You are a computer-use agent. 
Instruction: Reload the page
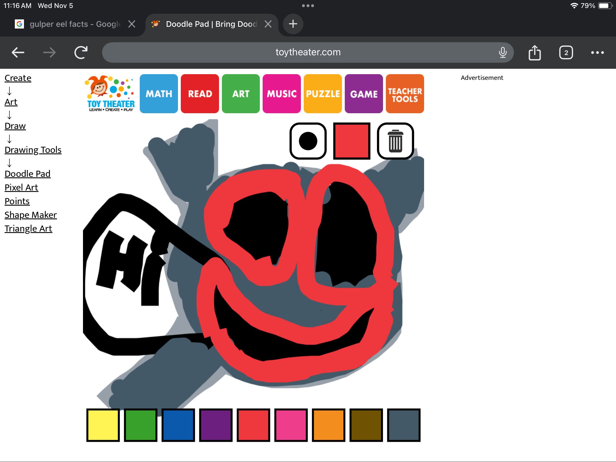[81, 52]
